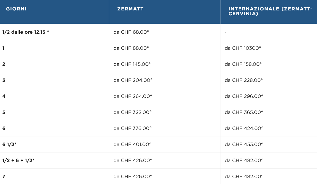Viewport: 317px width, 184px height.
Task: Click Internazionale 4-day price CHF 296.00
Action: coord(244,96)
